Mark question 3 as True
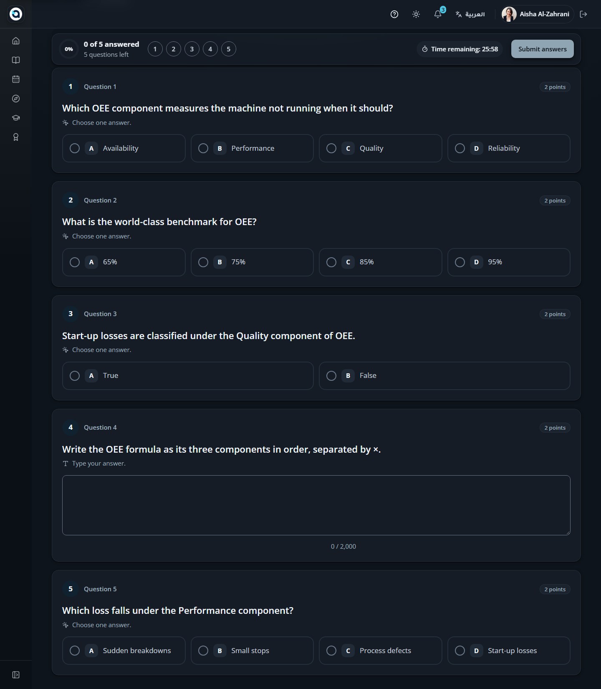The image size is (601, 689). click(188, 376)
